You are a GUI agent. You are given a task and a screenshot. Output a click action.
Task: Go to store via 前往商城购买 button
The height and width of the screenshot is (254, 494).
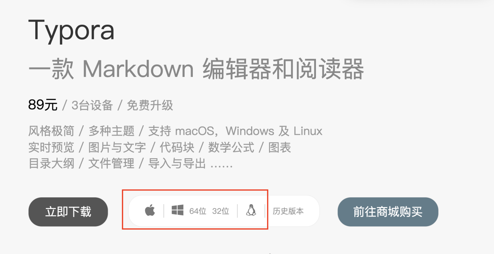point(388,212)
